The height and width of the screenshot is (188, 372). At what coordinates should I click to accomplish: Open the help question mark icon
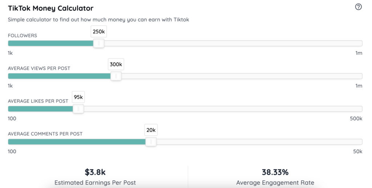358,7
